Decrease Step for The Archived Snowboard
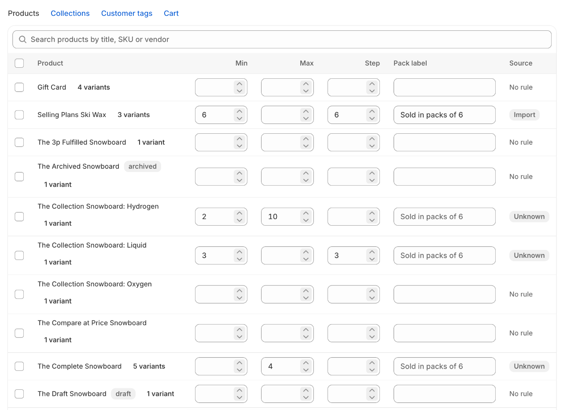The height and width of the screenshot is (410, 567). point(372,180)
